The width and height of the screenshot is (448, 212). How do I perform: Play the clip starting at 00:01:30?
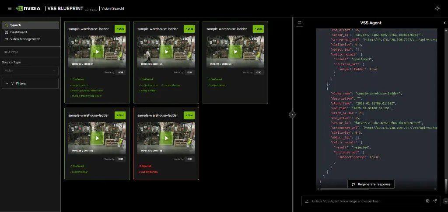pyautogui.click(x=167, y=52)
